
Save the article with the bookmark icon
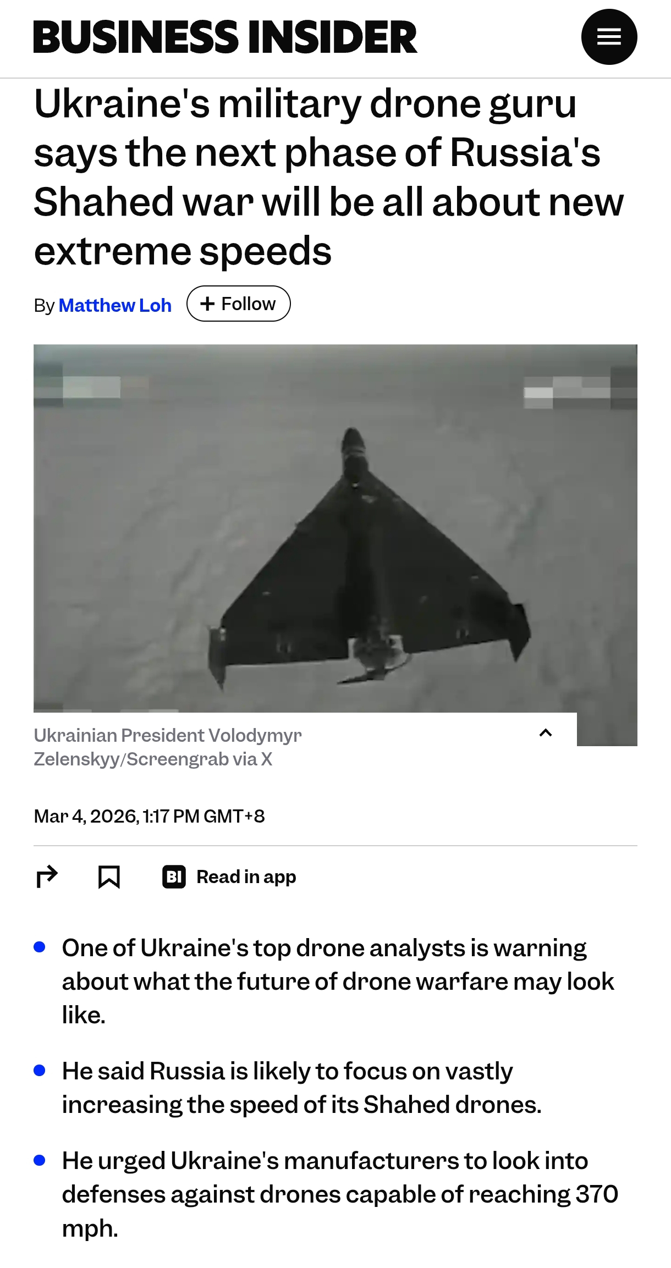pyautogui.click(x=109, y=876)
